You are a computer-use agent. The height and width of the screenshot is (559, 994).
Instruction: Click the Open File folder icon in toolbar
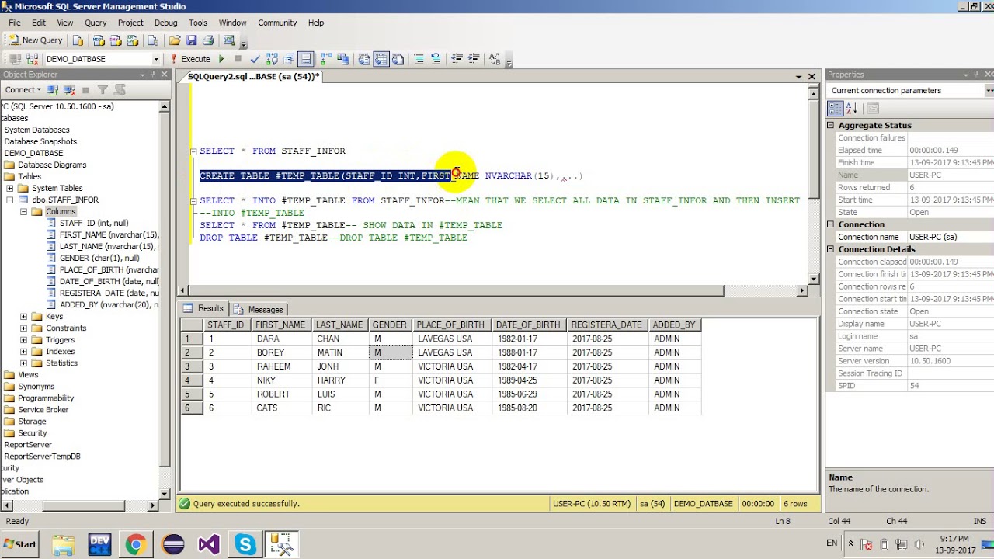(175, 40)
